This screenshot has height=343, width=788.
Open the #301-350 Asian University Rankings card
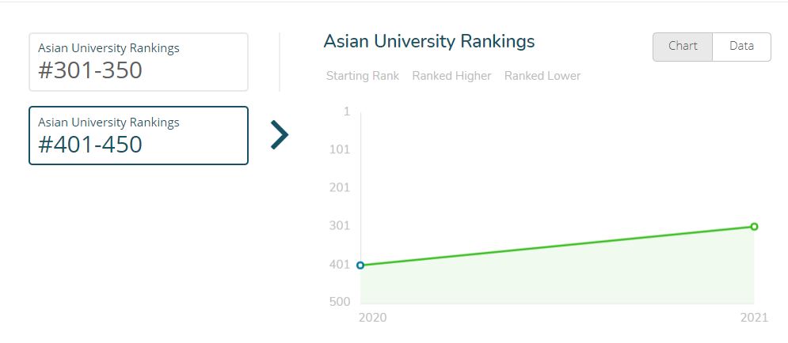tap(139, 62)
